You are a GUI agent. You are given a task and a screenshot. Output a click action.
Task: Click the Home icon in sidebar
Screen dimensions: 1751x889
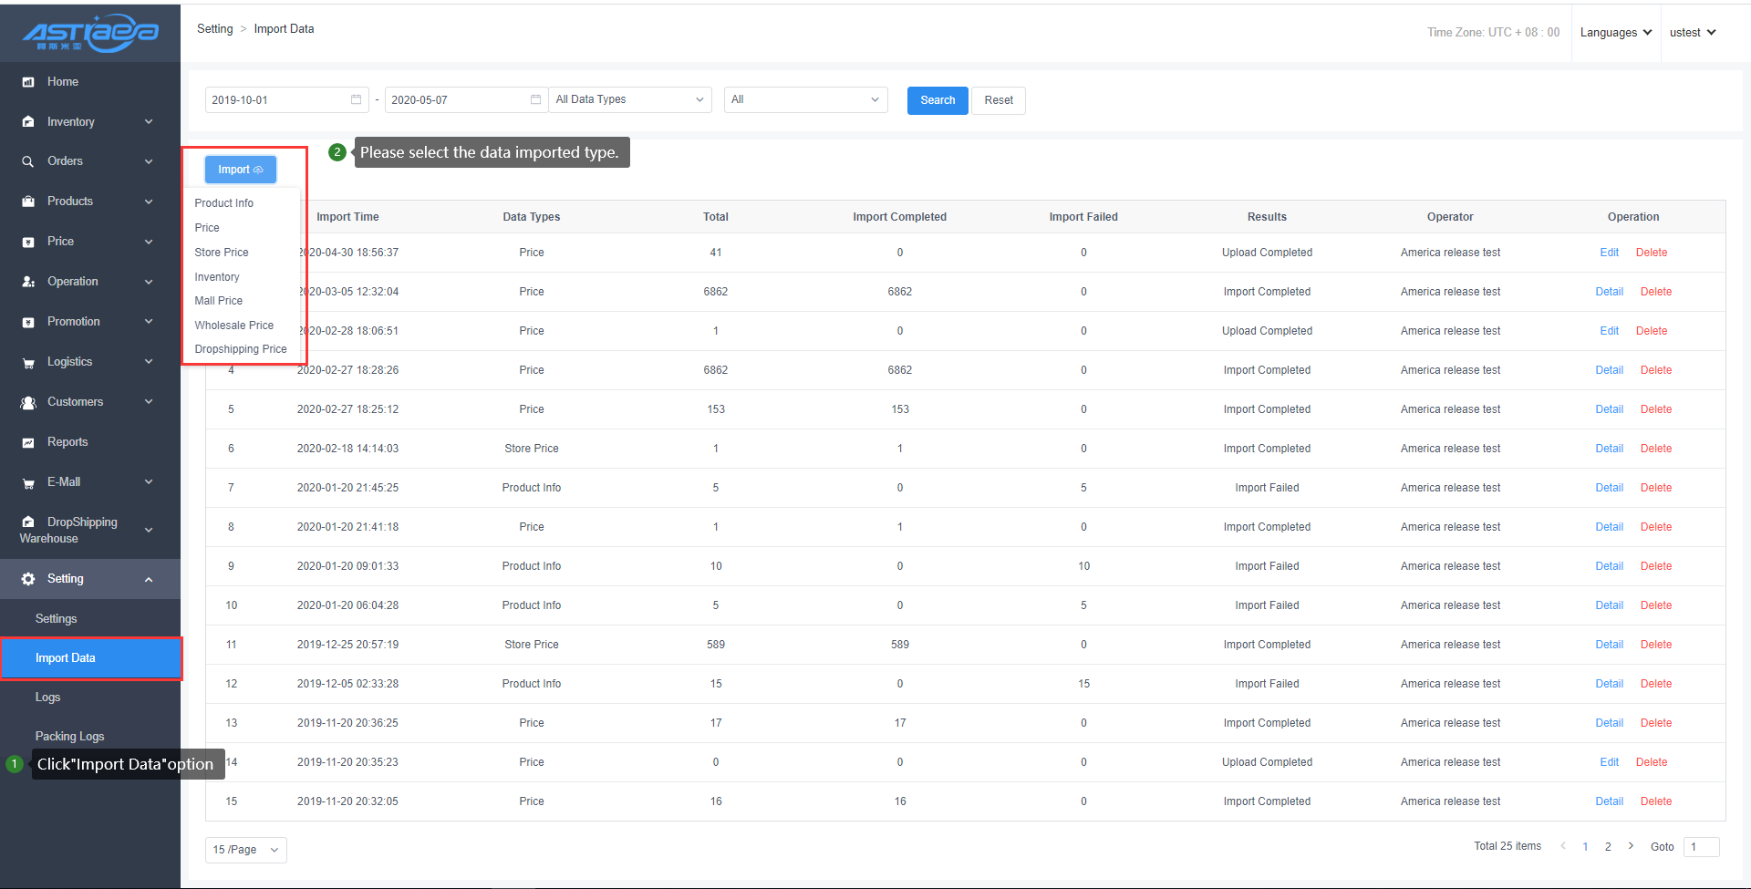pos(28,82)
